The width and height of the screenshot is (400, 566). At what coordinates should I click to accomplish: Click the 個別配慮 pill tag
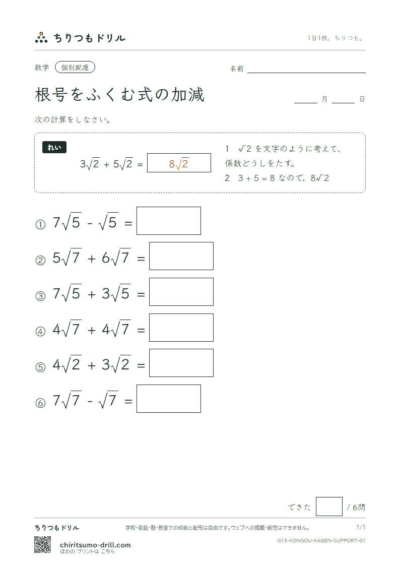(75, 68)
